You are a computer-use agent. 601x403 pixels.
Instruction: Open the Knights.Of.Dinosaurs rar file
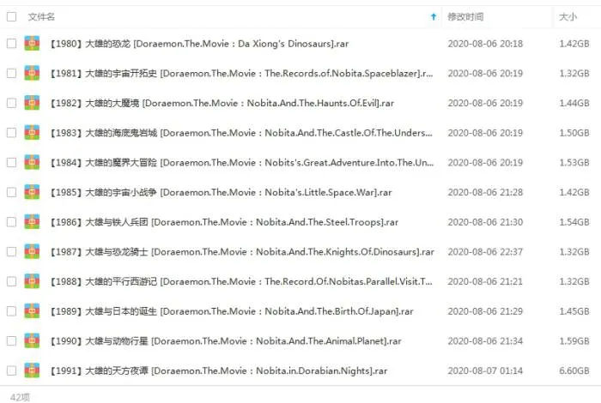tap(241, 252)
